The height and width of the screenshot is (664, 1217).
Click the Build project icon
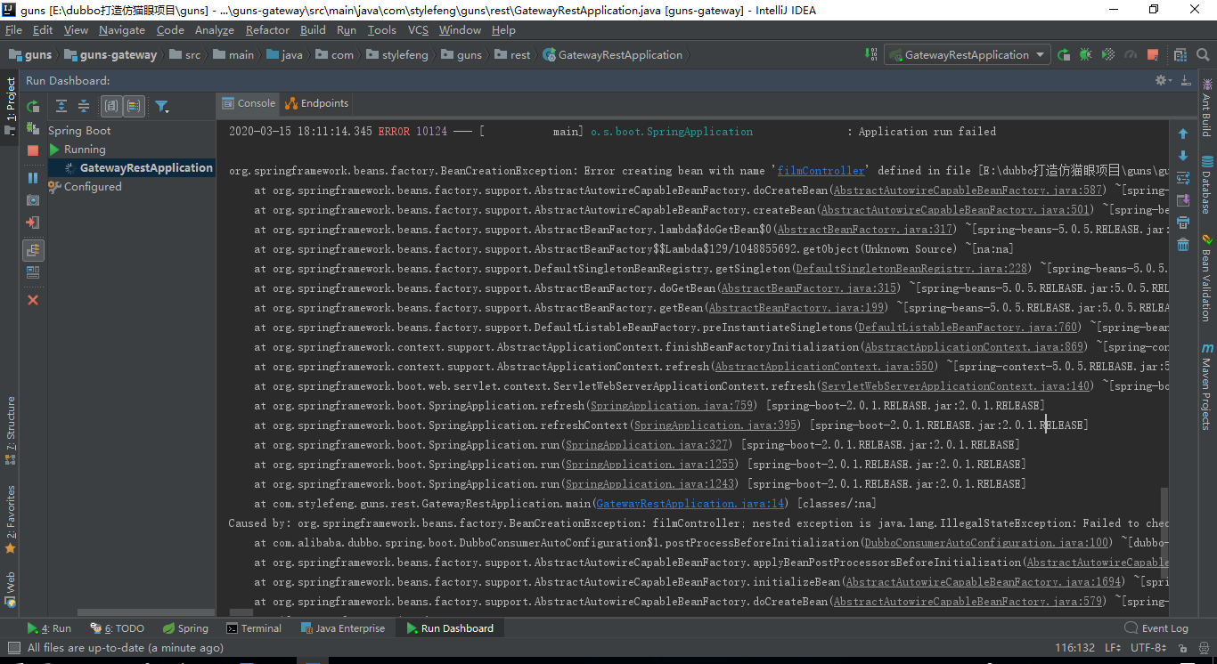coord(871,54)
